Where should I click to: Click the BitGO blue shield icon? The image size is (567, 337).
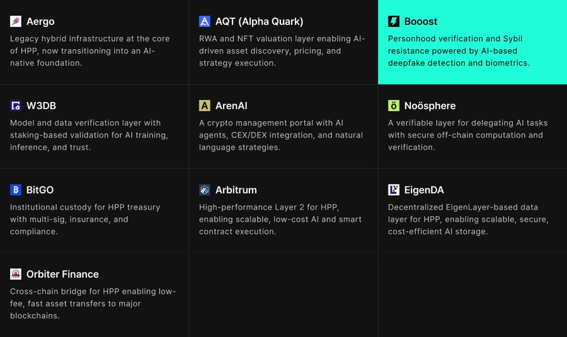[x=16, y=190]
